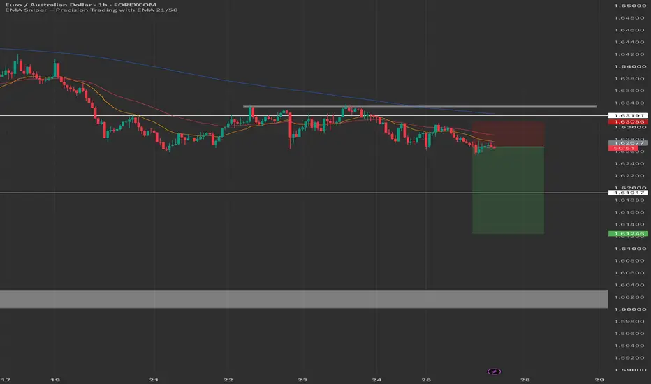
Task: Click the 1.60000 price axis label
Action: [x=630, y=309]
